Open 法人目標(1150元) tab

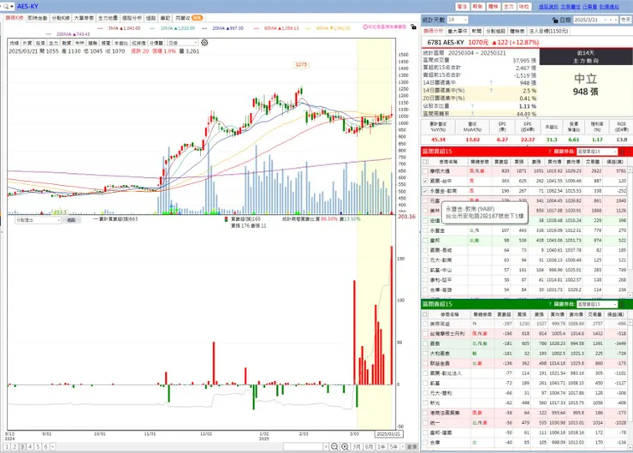pyautogui.click(x=548, y=31)
